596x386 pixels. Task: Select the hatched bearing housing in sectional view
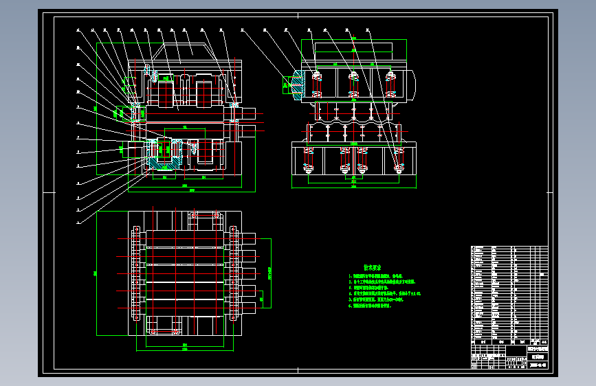[x=164, y=155]
